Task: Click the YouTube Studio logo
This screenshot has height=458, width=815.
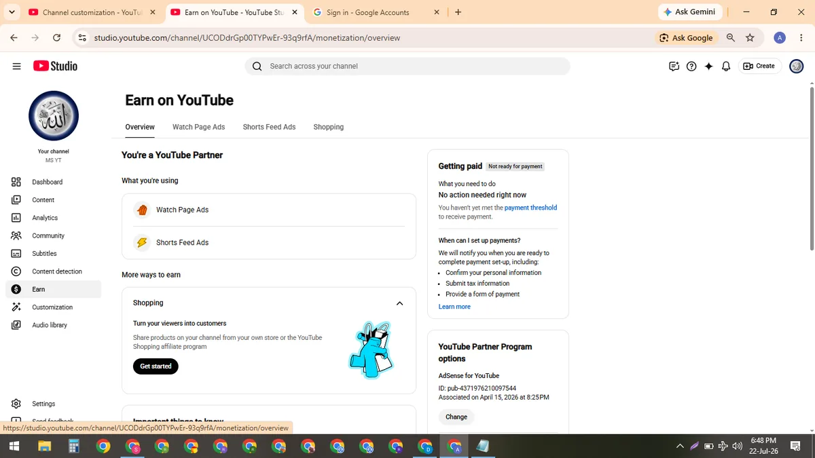Action: pos(56,66)
